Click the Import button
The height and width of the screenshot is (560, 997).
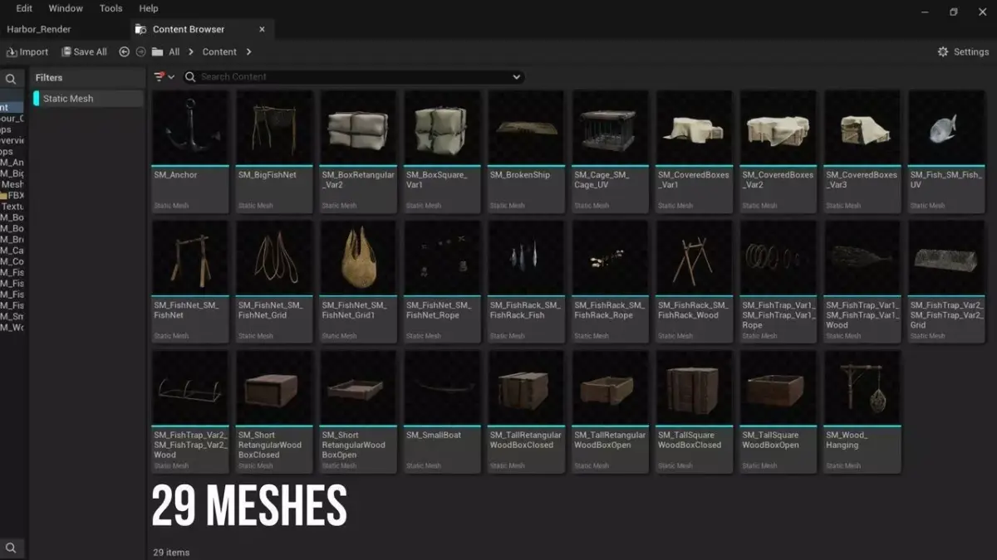[27, 51]
